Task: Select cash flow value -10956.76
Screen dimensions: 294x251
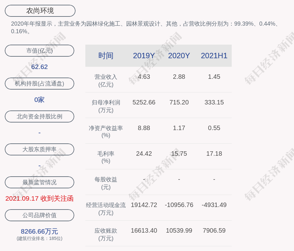Action: pyautogui.click(x=179, y=205)
